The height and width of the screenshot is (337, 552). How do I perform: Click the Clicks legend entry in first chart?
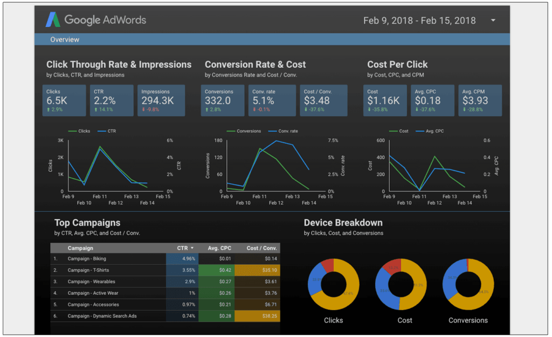(79, 131)
